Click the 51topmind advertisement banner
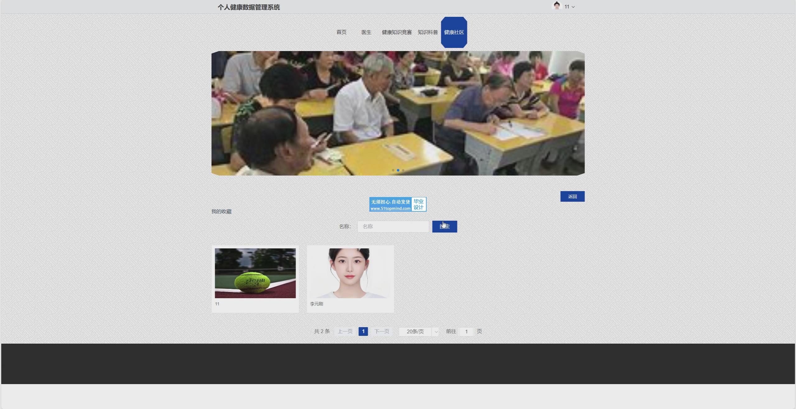Image resolution: width=796 pixels, height=409 pixels. [x=398, y=204]
